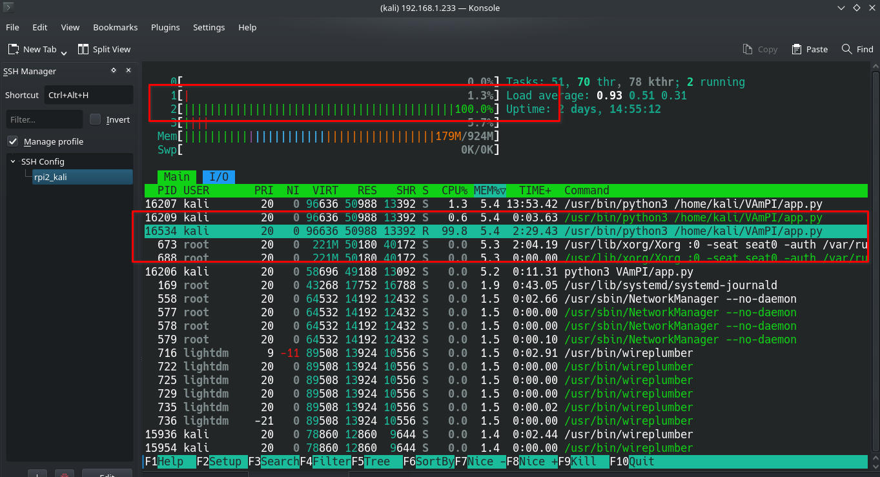This screenshot has width=880, height=477.
Task: Open the Plugins menu
Action: pyautogui.click(x=165, y=28)
